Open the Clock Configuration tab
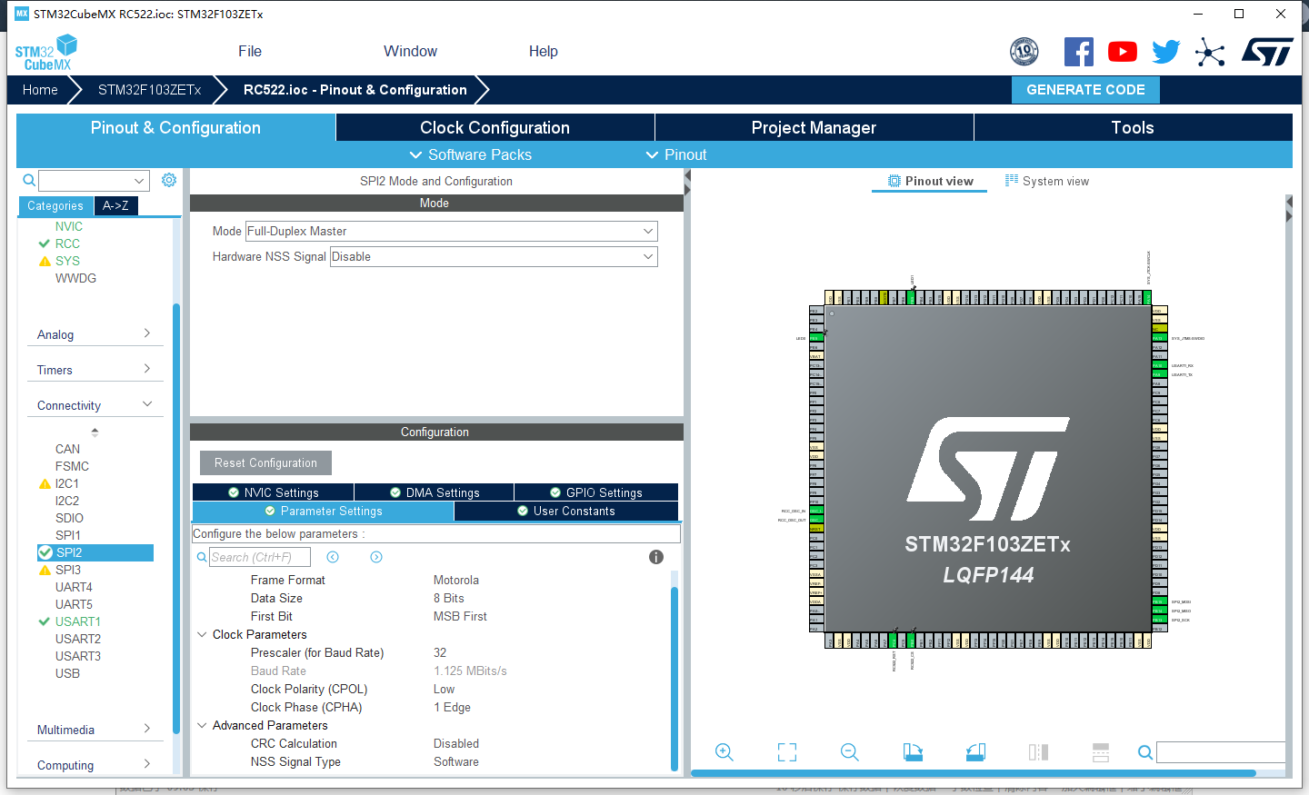The image size is (1309, 795). 495,127
